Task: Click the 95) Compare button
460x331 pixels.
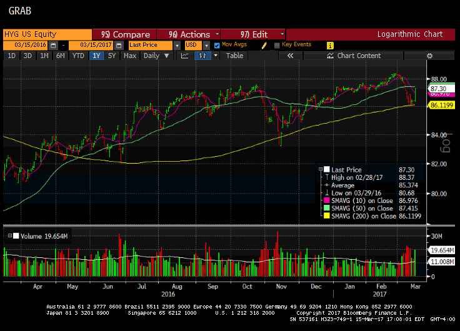Action: [124, 34]
